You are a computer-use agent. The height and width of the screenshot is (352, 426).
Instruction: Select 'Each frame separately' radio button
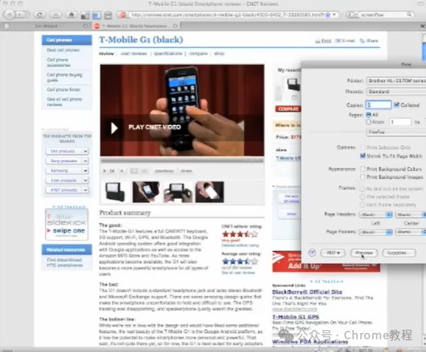362,205
